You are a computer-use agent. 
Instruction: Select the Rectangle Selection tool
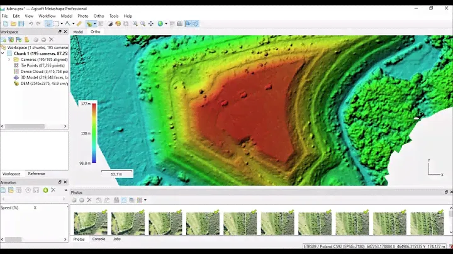(x=57, y=24)
